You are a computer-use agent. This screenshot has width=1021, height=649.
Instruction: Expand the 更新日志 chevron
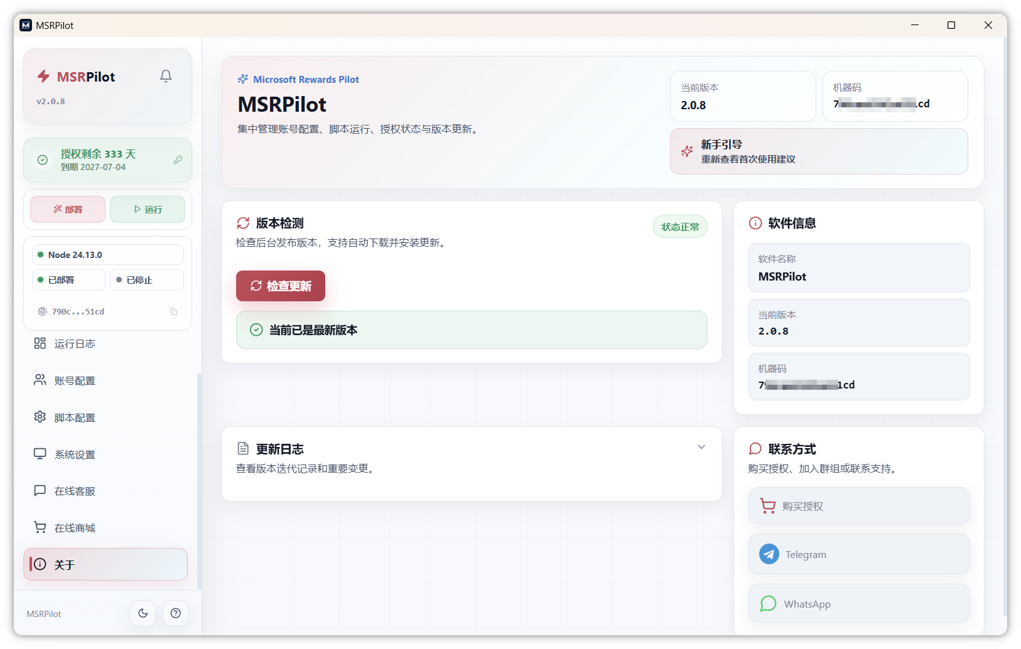click(x=701, y=447)
